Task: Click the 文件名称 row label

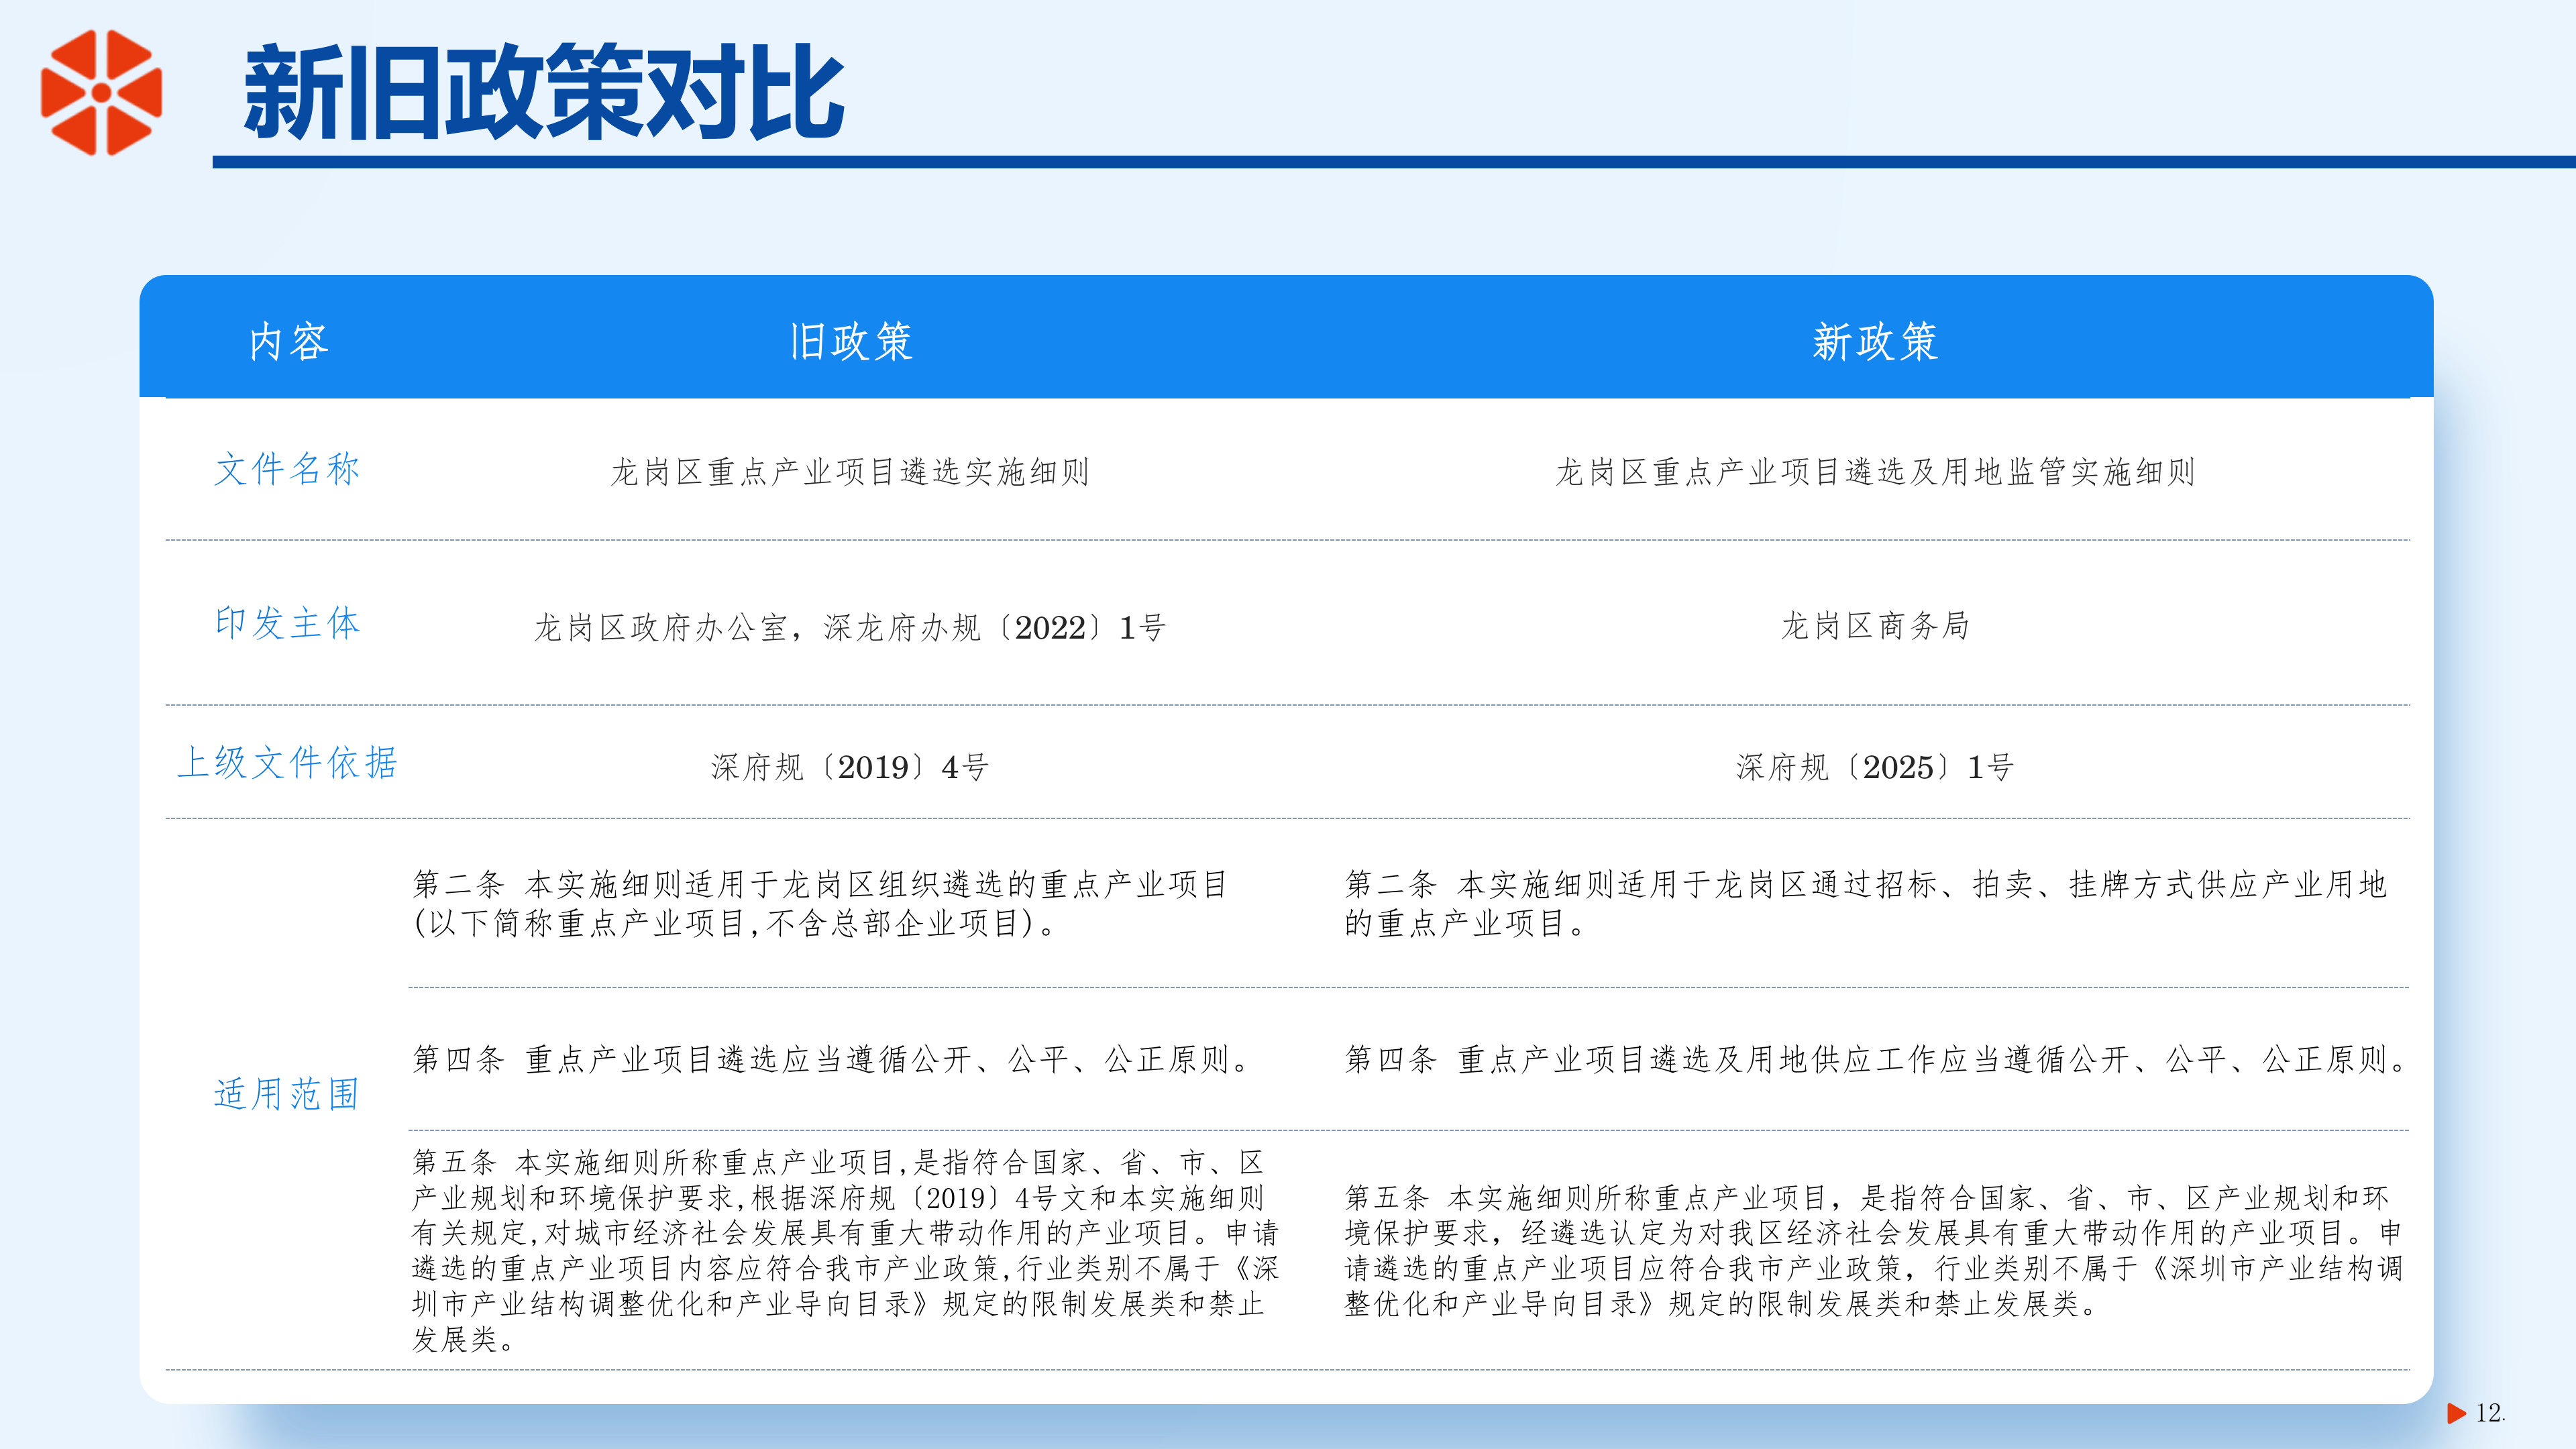Action: pyautogui.click(x=287, y=469)
